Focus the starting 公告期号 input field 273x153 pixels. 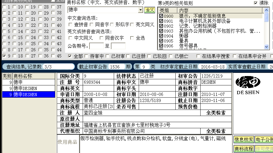pos(96,46)
